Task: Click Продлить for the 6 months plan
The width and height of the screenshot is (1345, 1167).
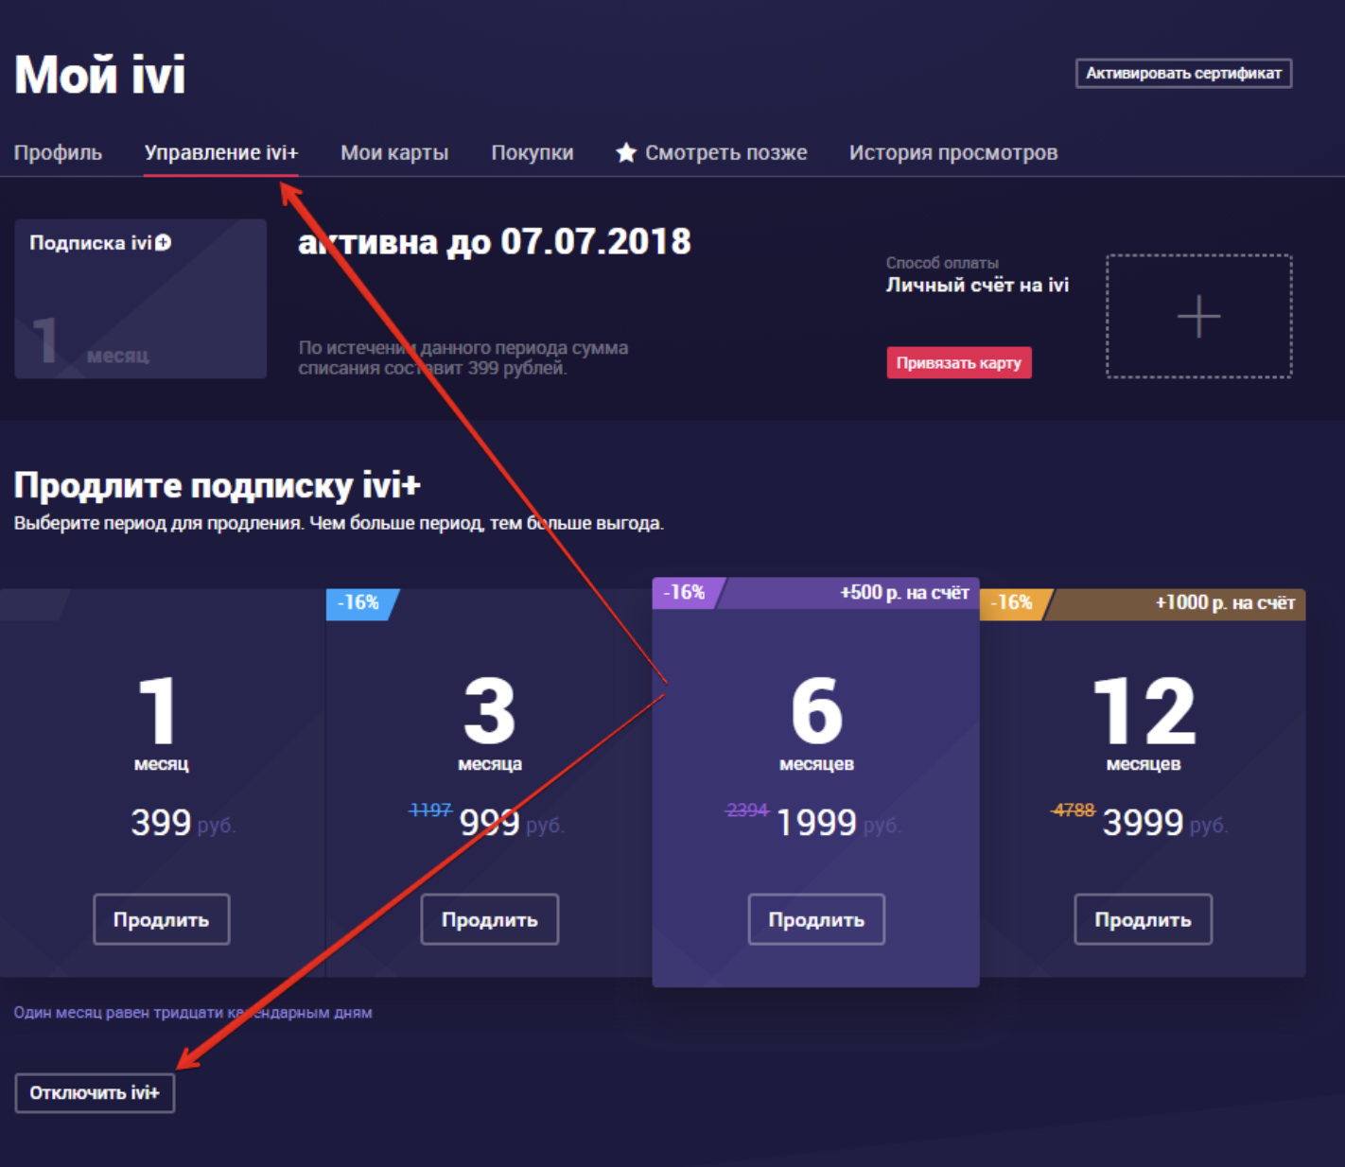Action: [x=816, y=919]
